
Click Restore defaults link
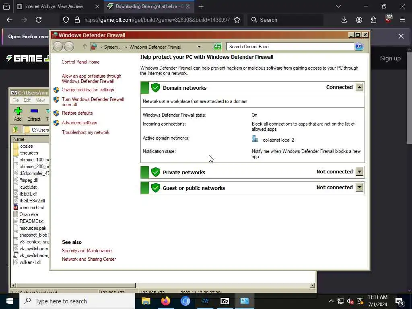tap(77, 113)
